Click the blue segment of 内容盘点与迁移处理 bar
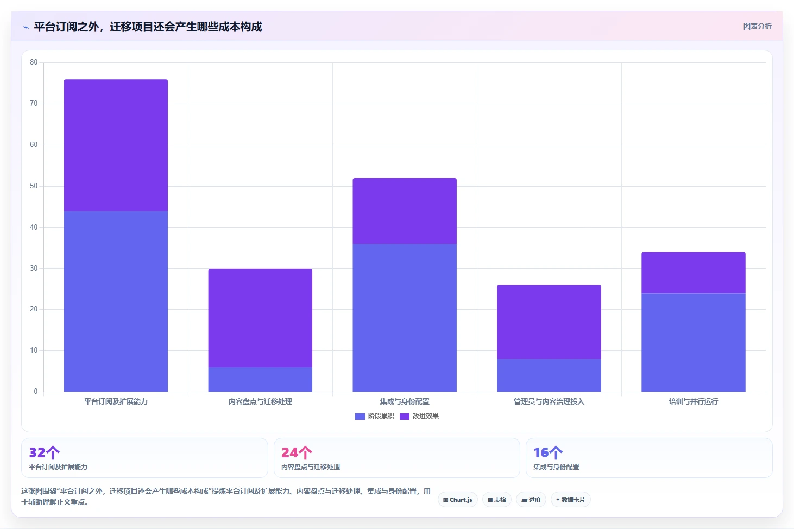Screen dimensions: 794x529 [260, 379]
